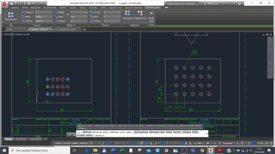Choose Konec option in command line
Screen dimensions: 275x154
89,135
